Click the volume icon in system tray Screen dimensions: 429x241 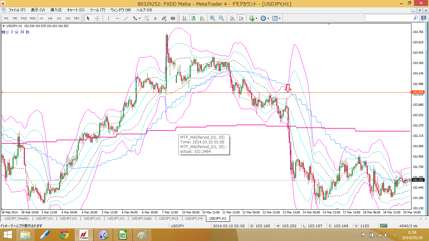point(387,235)
